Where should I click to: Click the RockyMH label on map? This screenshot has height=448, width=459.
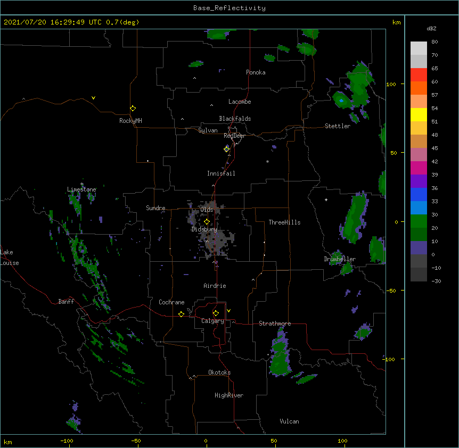(130, 121)
